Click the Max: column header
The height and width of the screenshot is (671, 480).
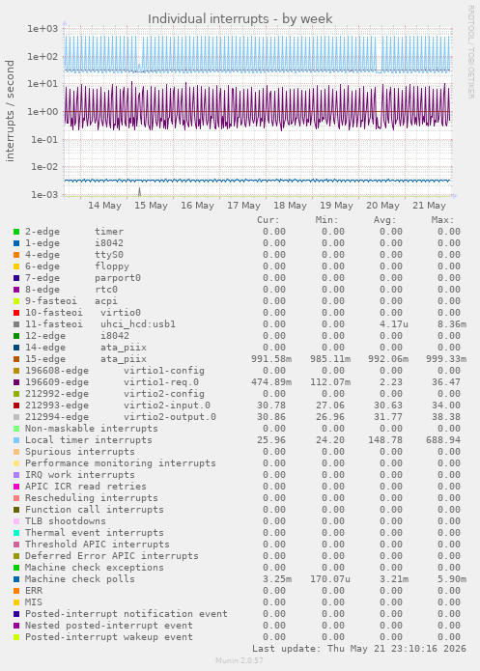coord(442,220)
